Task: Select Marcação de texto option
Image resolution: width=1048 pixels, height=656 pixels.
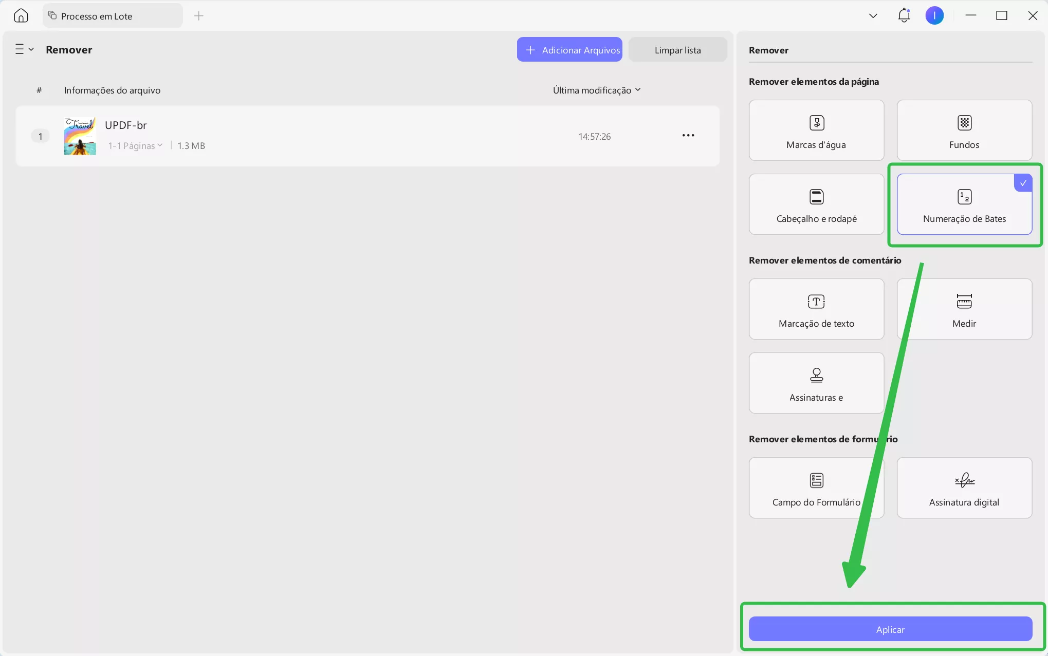Action: (816, 309)
